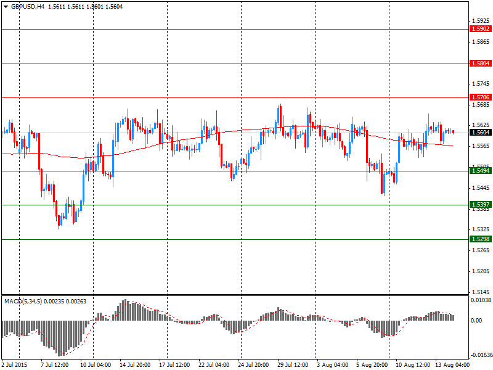Screen dimensions: 493x370
Task: Click the MACD(5,34,5) indicator label
Action: (23, 302)
